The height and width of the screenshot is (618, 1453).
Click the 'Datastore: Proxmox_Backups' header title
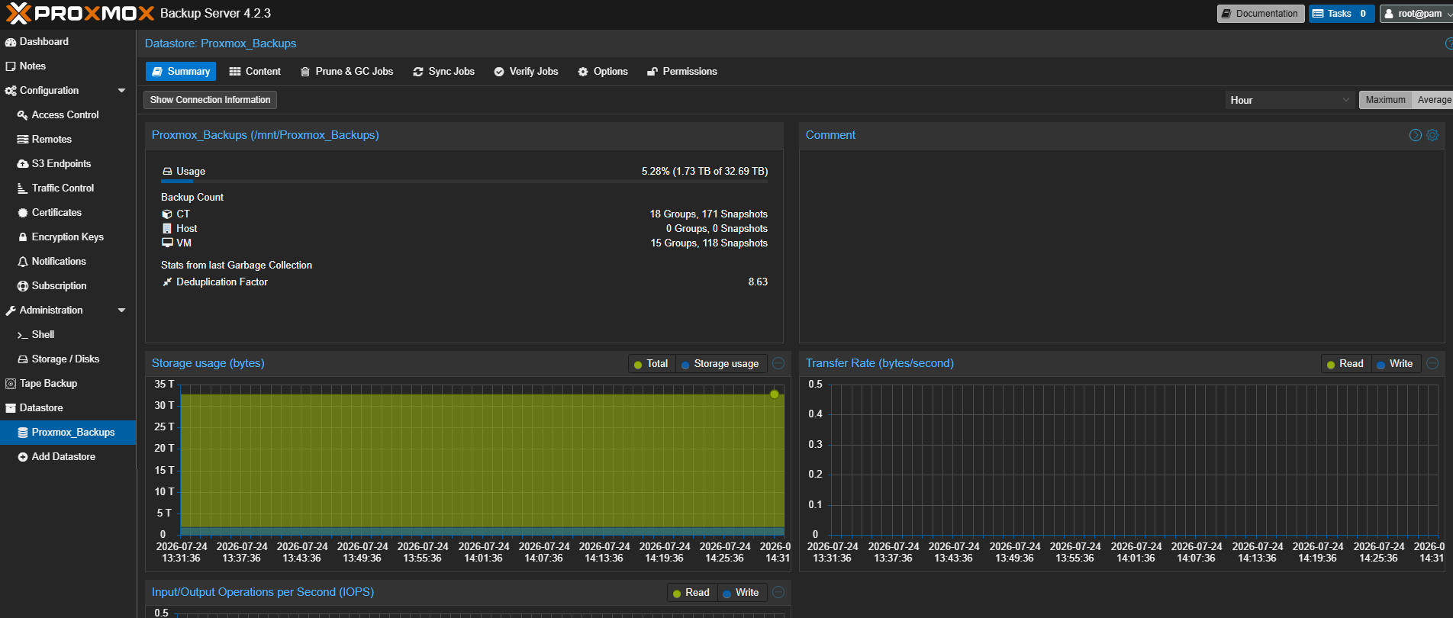click(221, 43)
